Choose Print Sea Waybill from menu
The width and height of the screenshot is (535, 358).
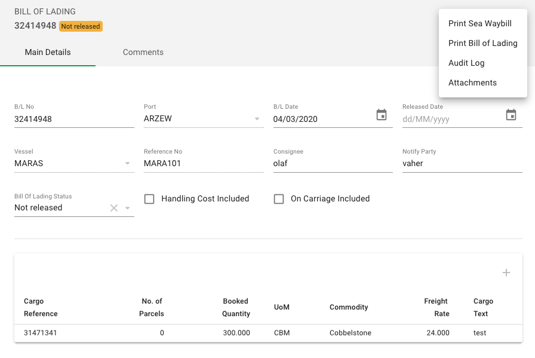coord(480,24)
